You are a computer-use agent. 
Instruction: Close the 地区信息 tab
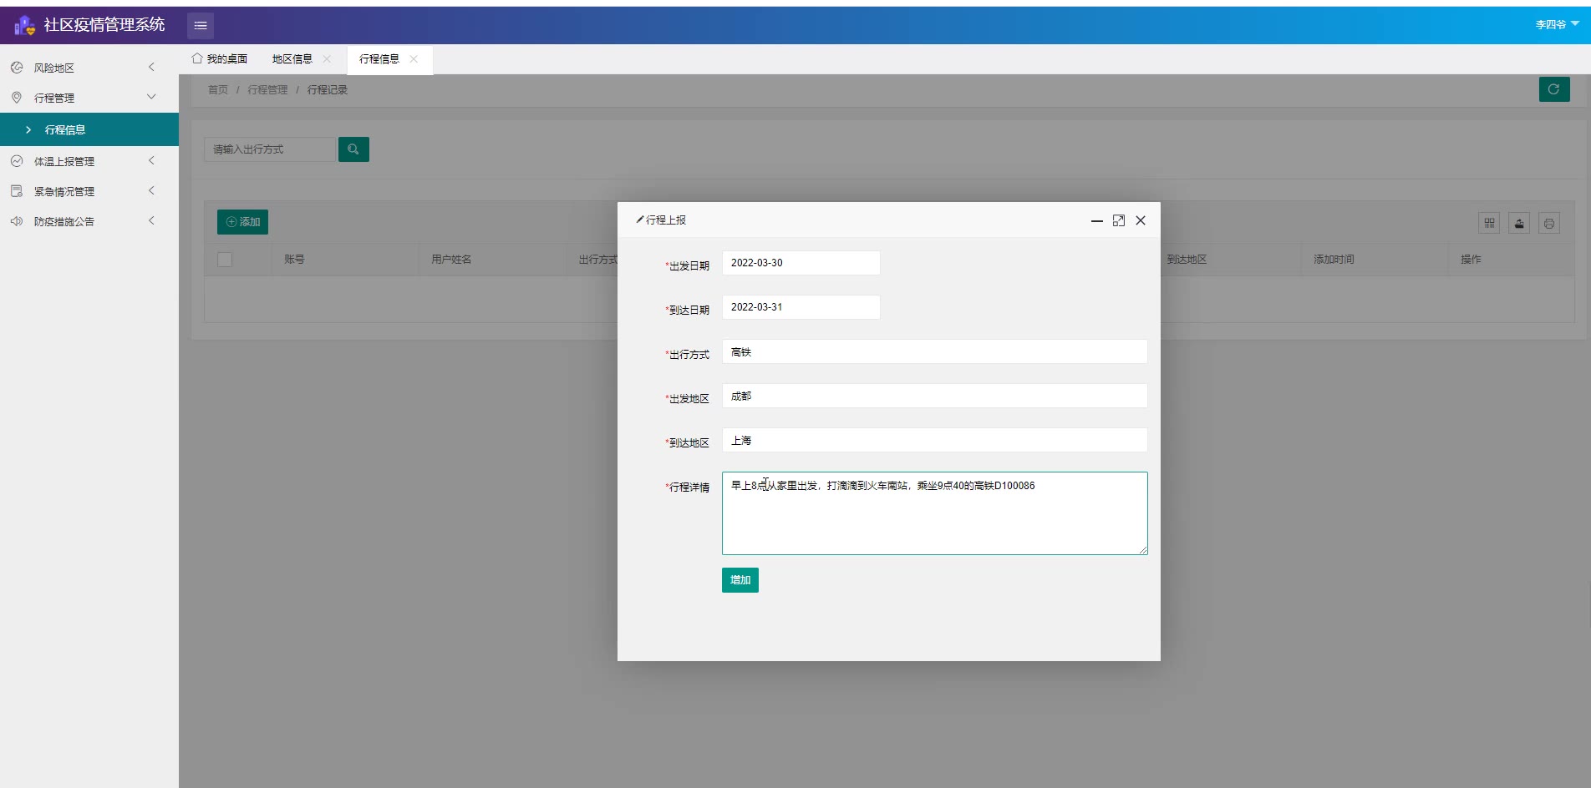click(327, 59)
